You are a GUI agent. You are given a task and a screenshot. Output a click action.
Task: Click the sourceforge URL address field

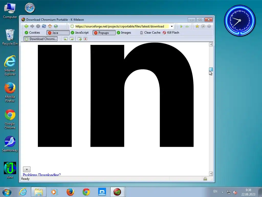120,26
